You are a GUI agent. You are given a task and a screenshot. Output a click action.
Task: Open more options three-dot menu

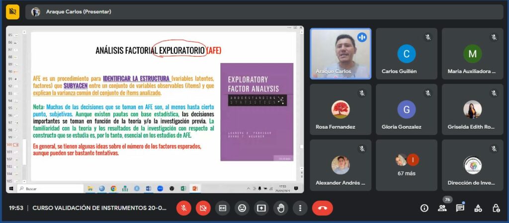coord(300,208)
